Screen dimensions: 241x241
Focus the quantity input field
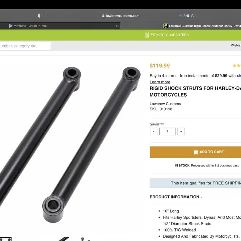[x=167, y=131]
